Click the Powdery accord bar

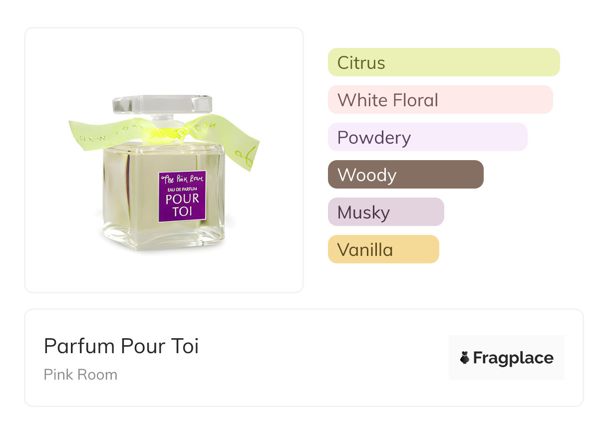tap(427, 137)
